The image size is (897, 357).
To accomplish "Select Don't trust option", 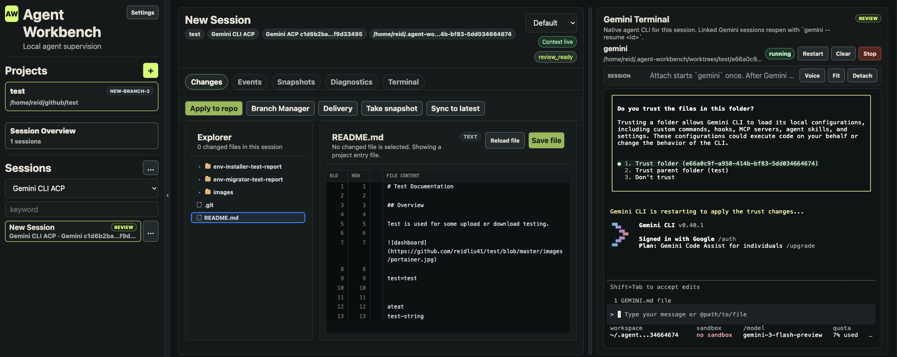I will 649,177.
